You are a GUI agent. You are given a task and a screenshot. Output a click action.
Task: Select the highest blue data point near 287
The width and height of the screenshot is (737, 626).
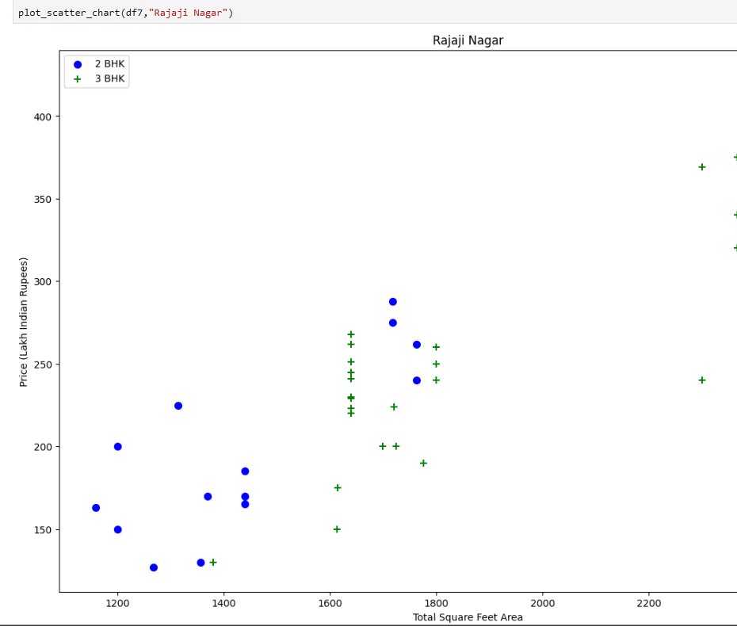[391, 301]
